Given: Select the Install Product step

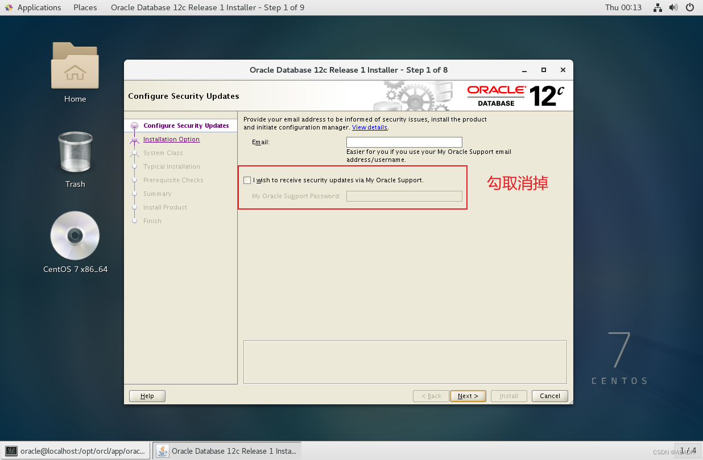Looking at the screenshot, I should pos(165,207).
